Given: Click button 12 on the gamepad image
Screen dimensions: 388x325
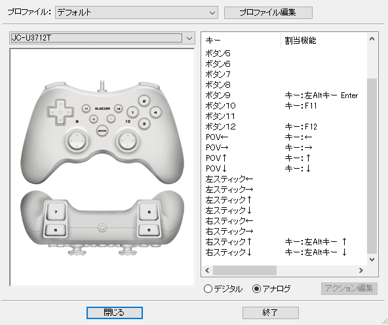Looking at the screenshot, I should coord(119,109).
